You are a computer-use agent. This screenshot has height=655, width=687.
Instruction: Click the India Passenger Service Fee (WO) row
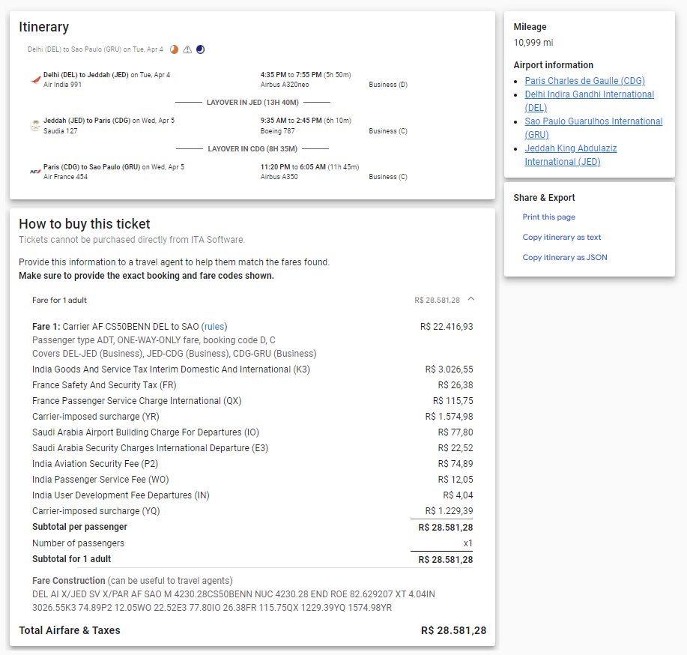(252, 480)
